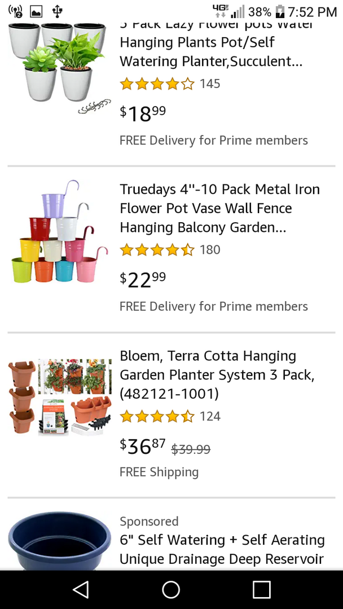The image size is (343, 609).
Task: Tap the USB icon in status bar
Action: click(57, 11)
